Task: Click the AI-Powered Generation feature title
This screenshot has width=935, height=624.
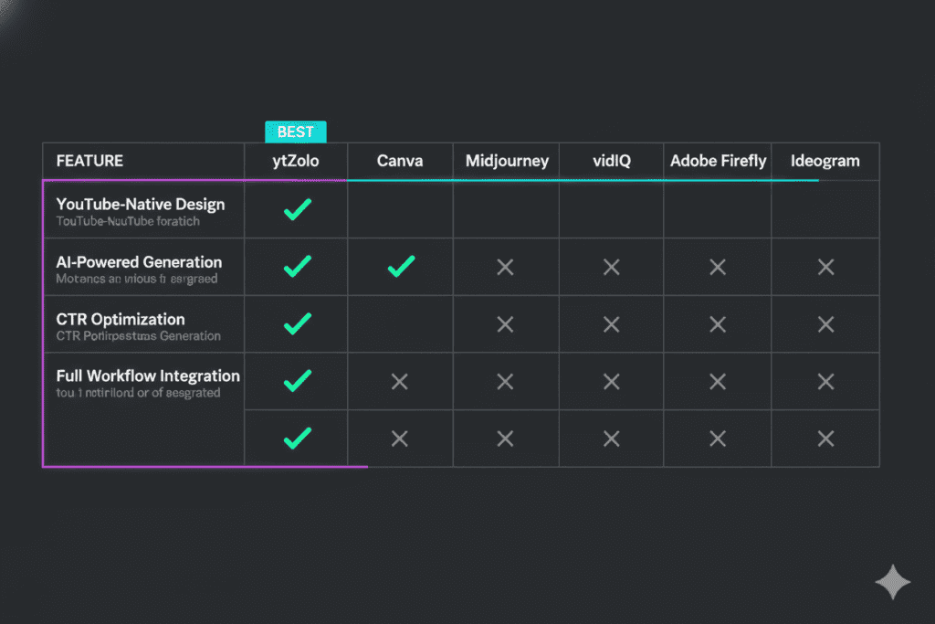Action: pos(139,262)
